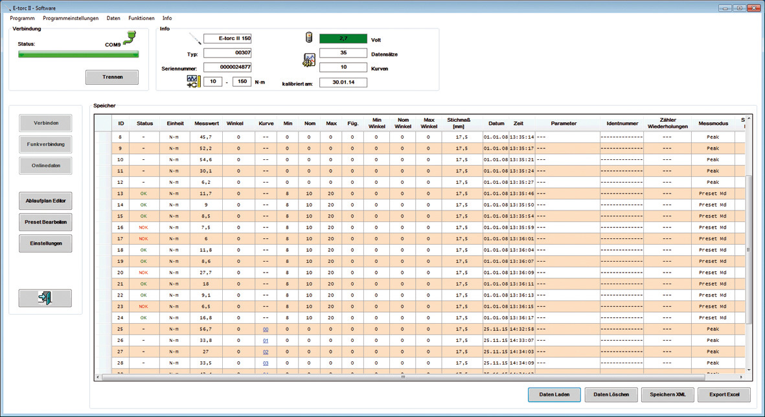This screenshot has width=765, height=417.
Task: Click the battery voltage icon
Action: tap(309, 38)
